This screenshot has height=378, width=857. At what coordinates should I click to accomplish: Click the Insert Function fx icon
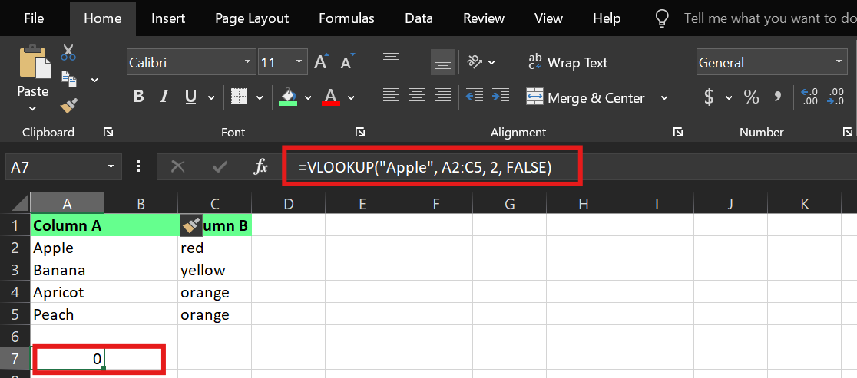[x=261, y=166]
